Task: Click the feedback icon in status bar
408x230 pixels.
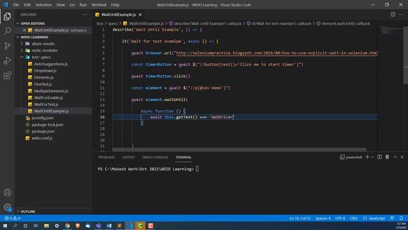Action: pos(392,218)
